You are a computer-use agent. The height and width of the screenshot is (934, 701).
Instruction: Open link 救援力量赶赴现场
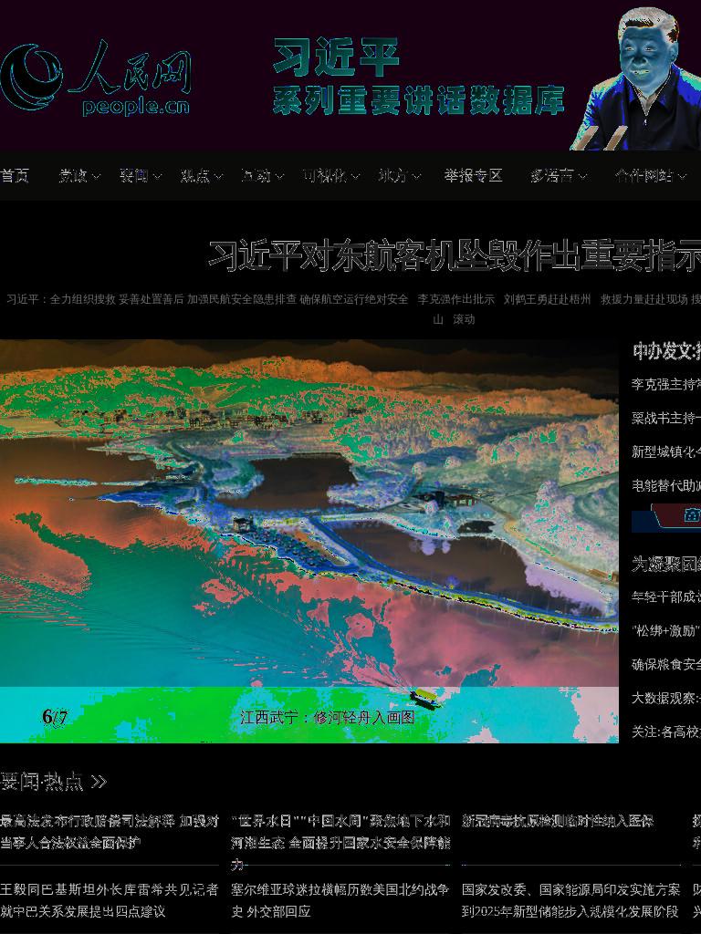643,299
